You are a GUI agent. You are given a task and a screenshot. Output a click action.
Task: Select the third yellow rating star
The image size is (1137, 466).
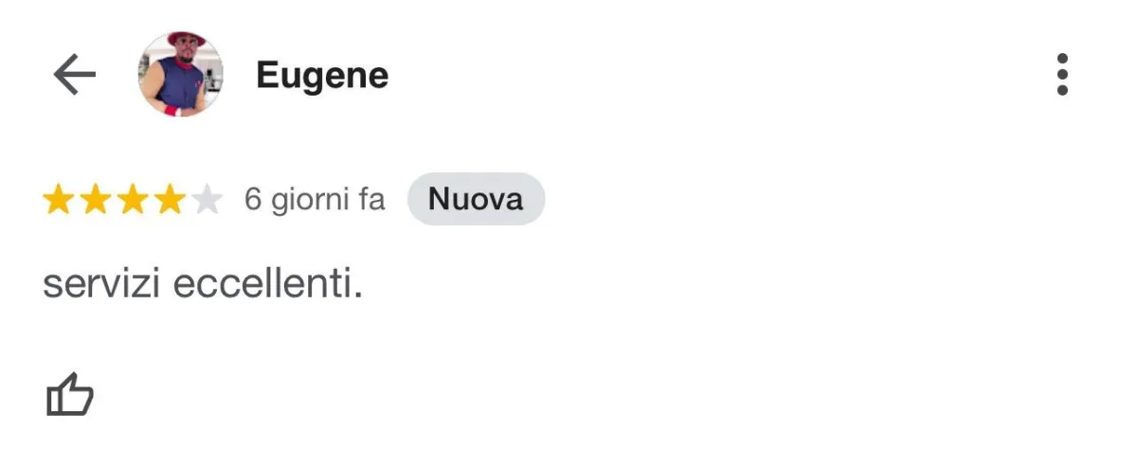tap(133, 200)
